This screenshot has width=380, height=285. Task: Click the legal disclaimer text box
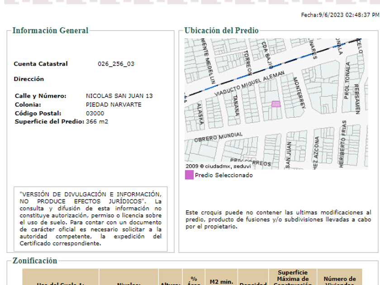pos(90,219)
